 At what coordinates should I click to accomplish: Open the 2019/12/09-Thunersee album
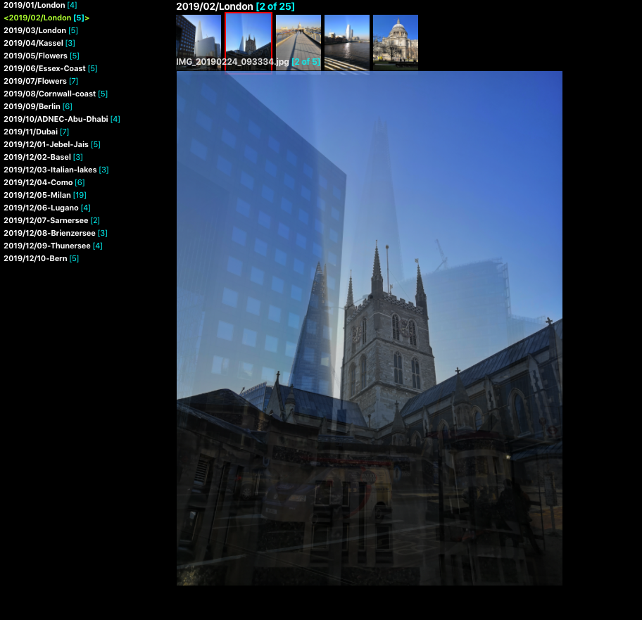tap(53, 246)
